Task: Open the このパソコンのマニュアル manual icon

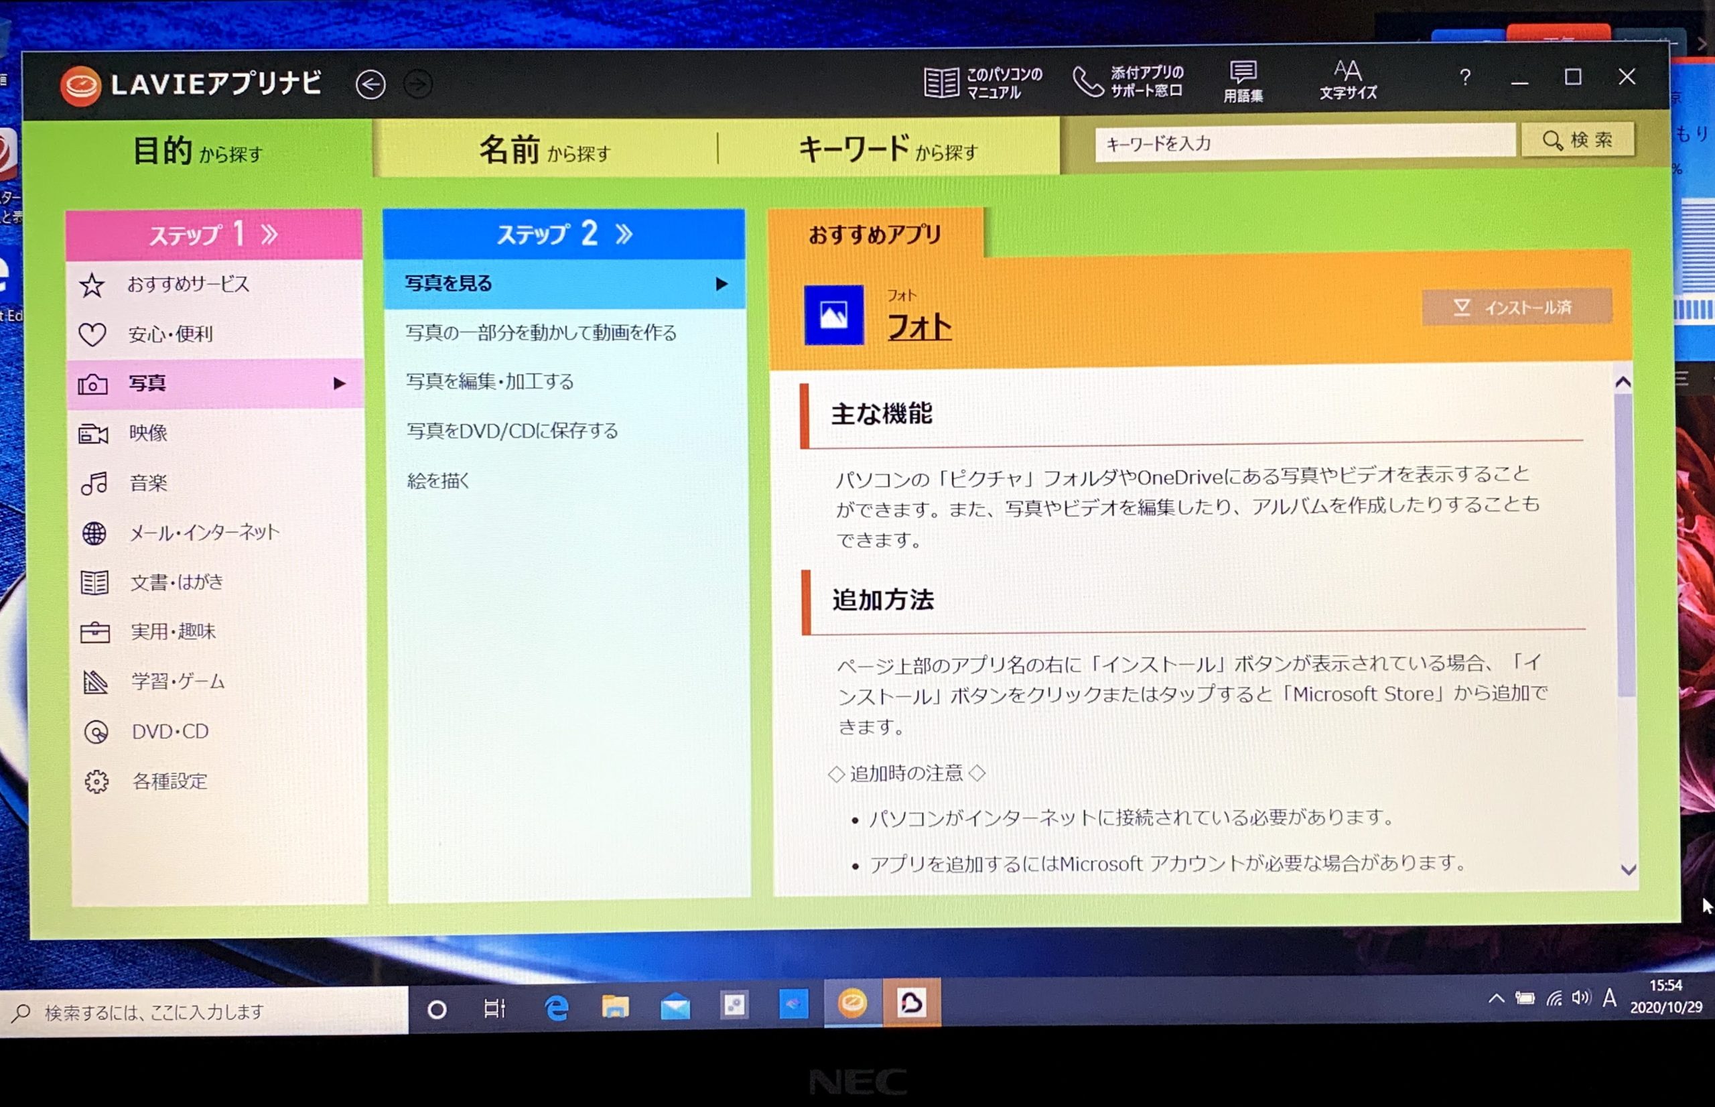Action: coord(942,81)
